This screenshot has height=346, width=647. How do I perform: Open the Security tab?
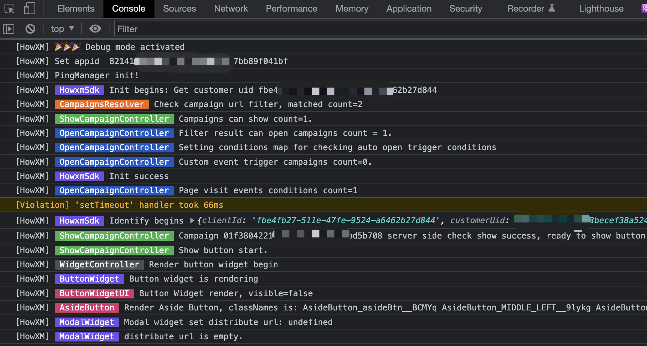466,9
